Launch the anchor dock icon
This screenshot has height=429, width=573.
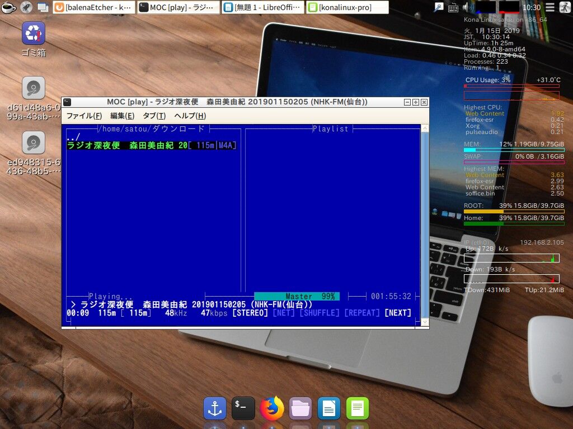pos(214,408)
